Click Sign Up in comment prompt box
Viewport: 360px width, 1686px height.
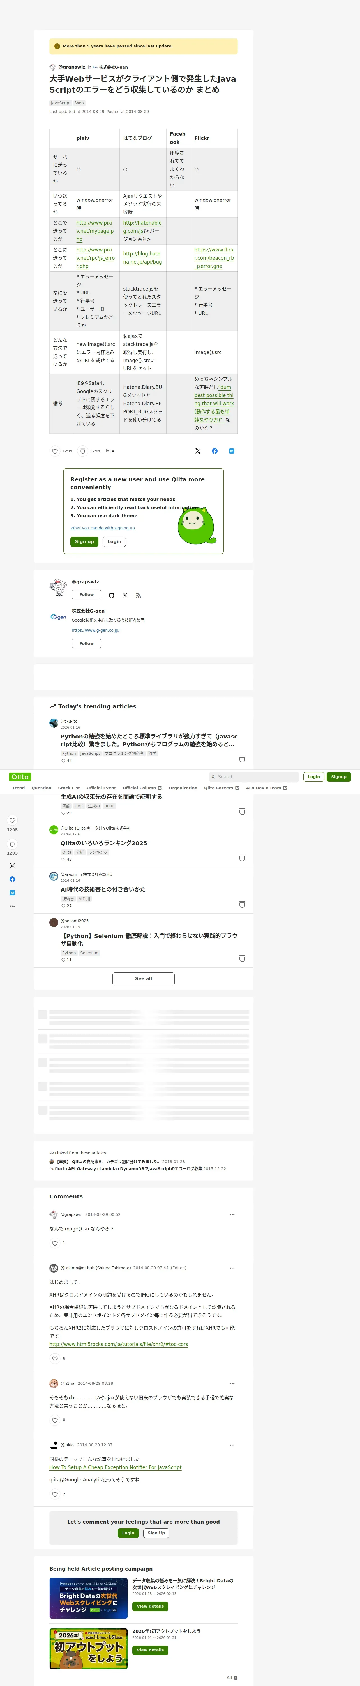click(x=156, y=1533)
